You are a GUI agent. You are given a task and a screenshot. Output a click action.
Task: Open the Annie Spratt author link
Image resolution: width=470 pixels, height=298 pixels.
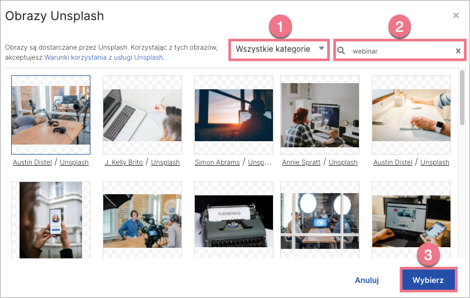300,162
